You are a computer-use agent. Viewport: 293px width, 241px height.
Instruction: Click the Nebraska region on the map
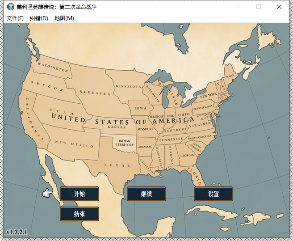tap(95, 93)
